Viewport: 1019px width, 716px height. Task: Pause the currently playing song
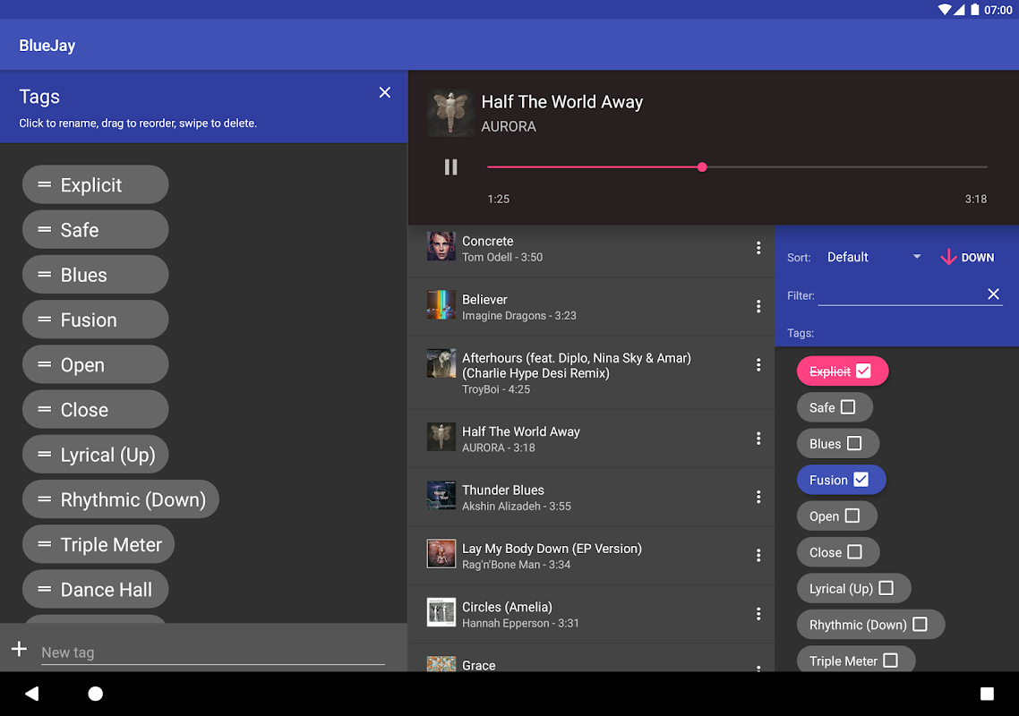pos(451,167)
